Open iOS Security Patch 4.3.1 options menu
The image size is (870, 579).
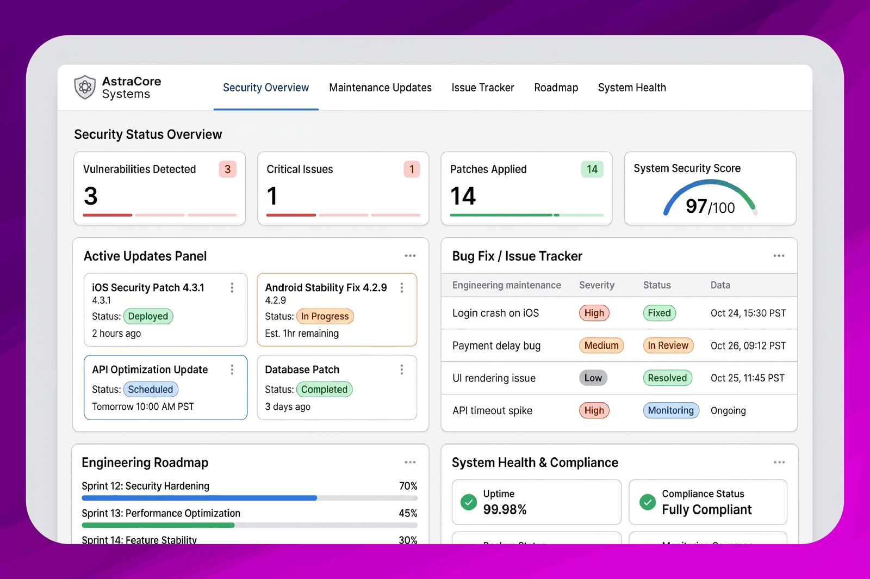(x=232, y=288)
